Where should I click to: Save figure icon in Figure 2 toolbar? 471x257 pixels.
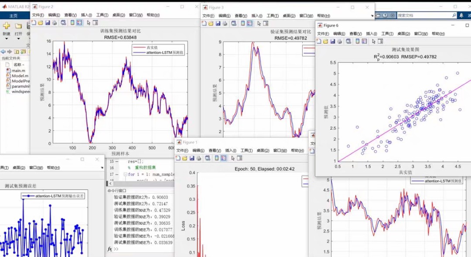point(48,23)
